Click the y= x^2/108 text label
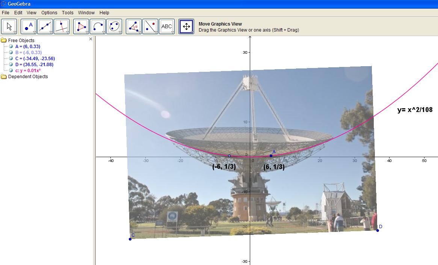Image resolution: width=438 pixels, height=265 pixels. pyautogui.click(x=415, y=110)
